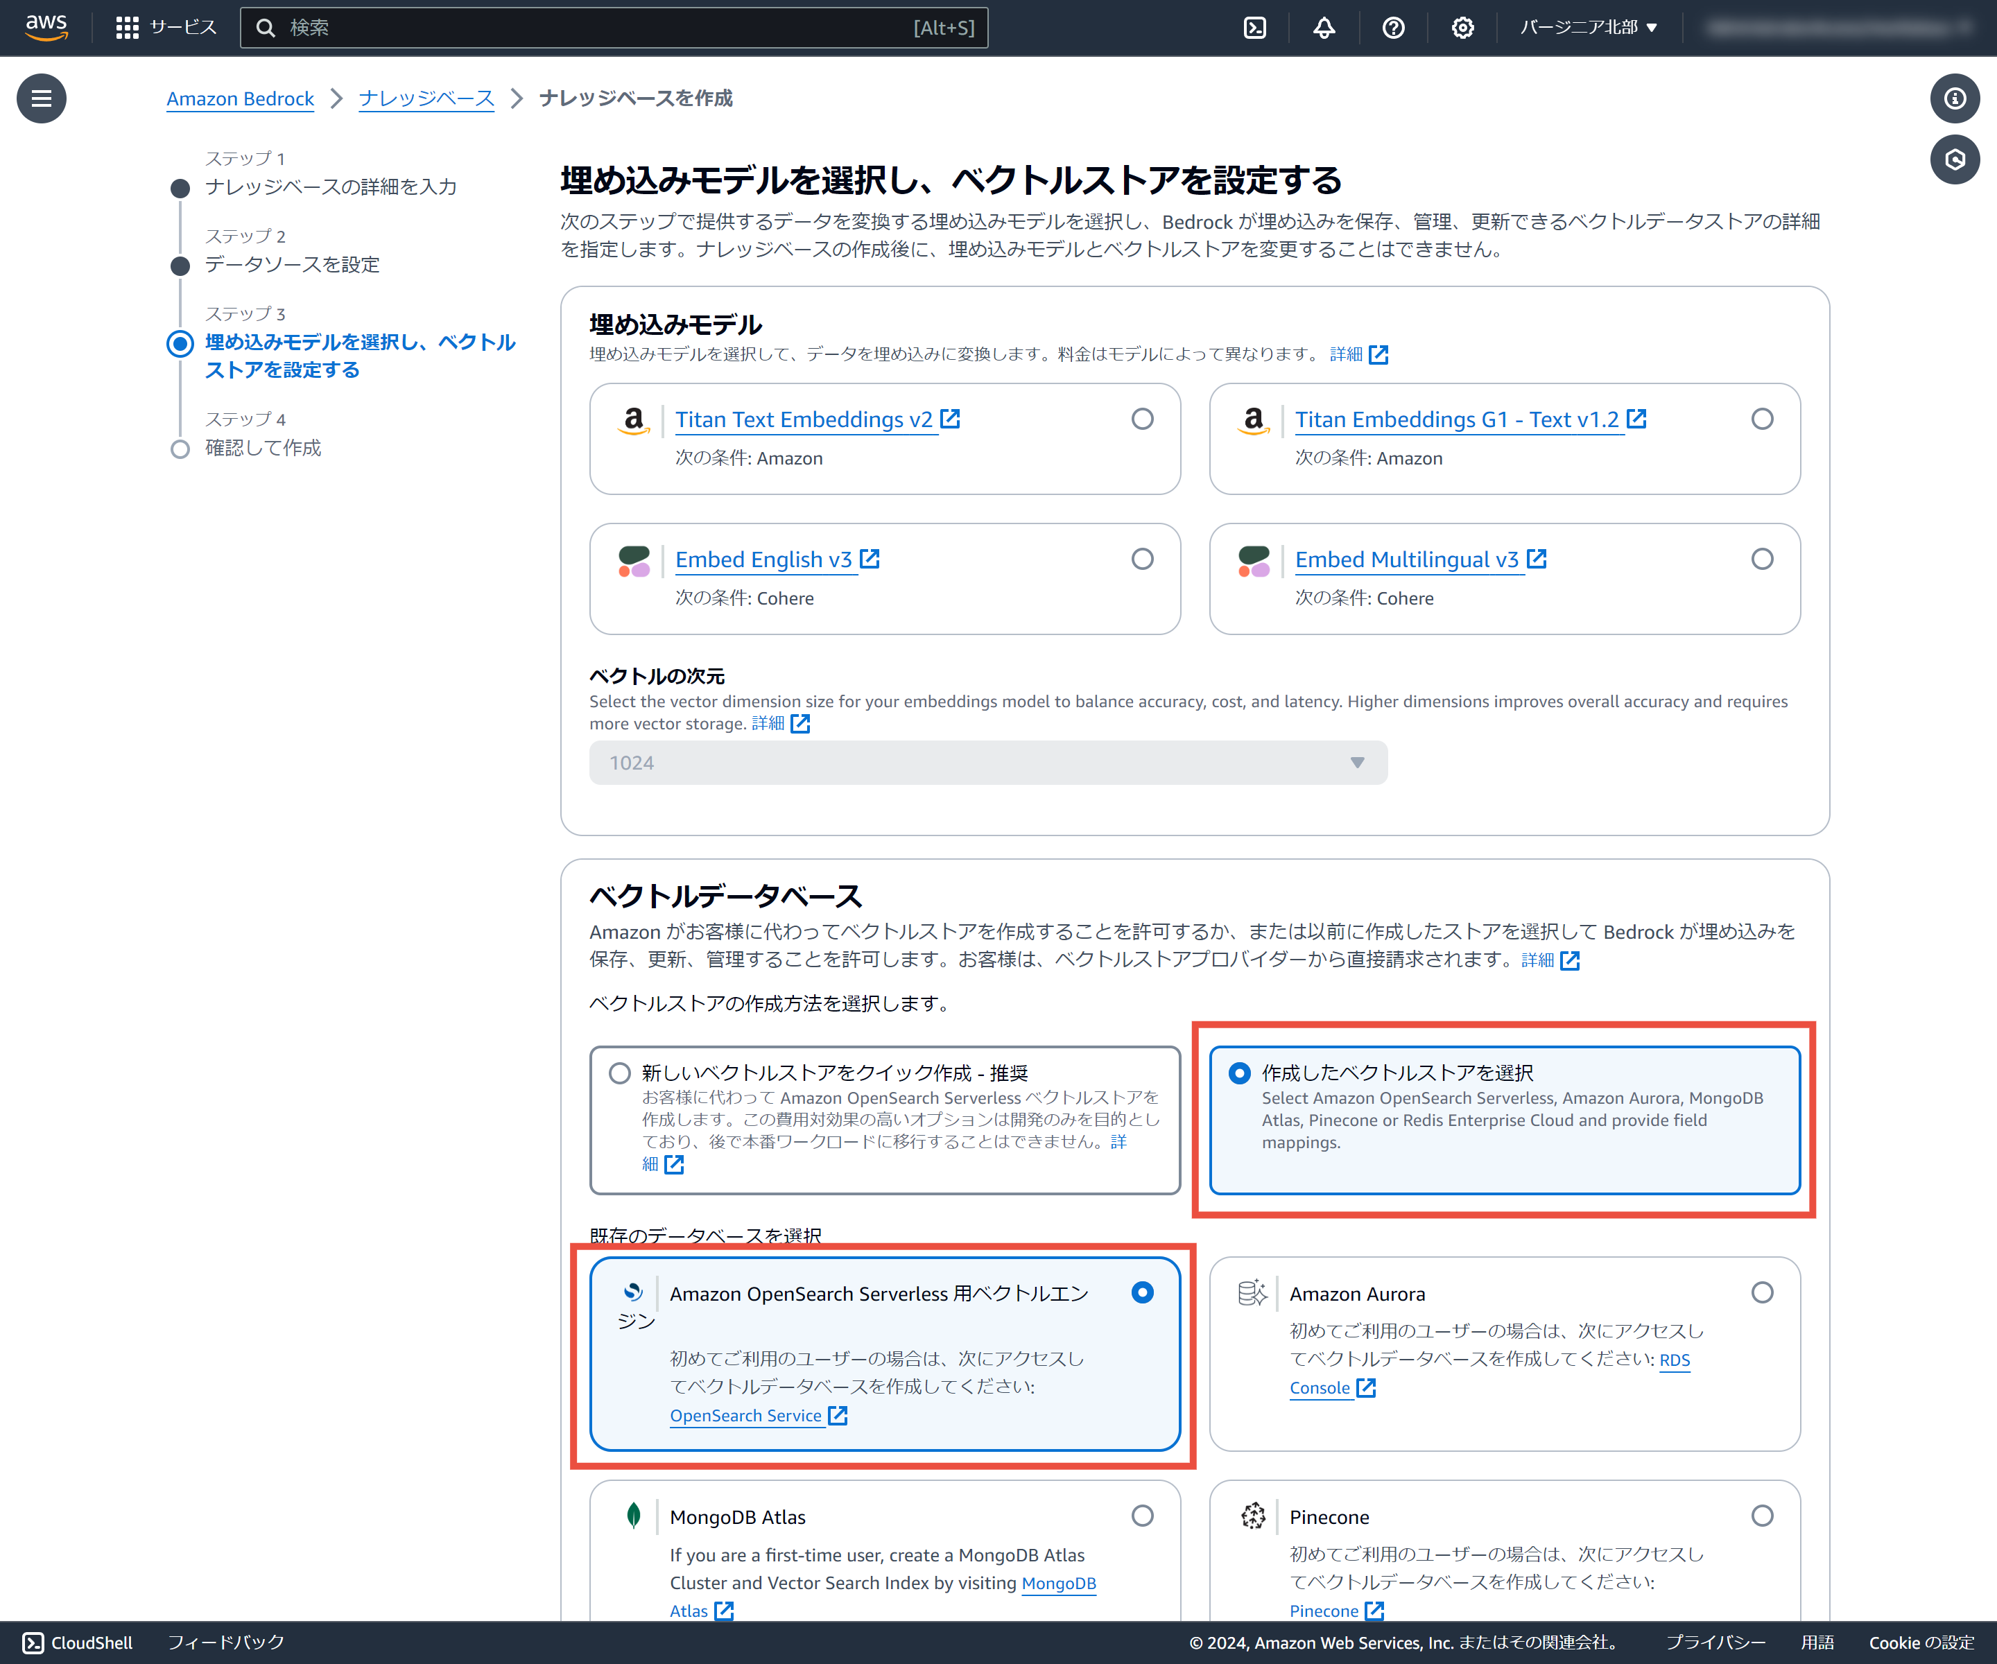Open the settings gear icon
Viewport: 1997px width, 1664px height.
(x=1462, y=28)
